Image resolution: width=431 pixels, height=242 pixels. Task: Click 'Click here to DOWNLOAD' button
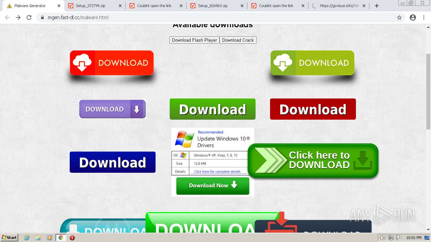coord(313,161)
